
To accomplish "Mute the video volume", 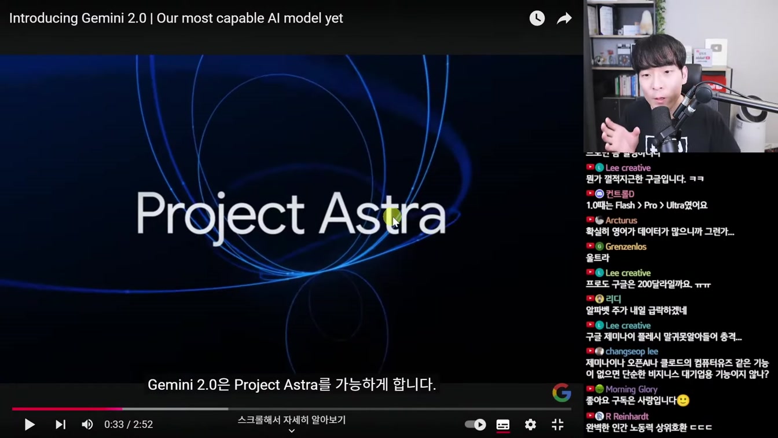I will tap(87, 425).
